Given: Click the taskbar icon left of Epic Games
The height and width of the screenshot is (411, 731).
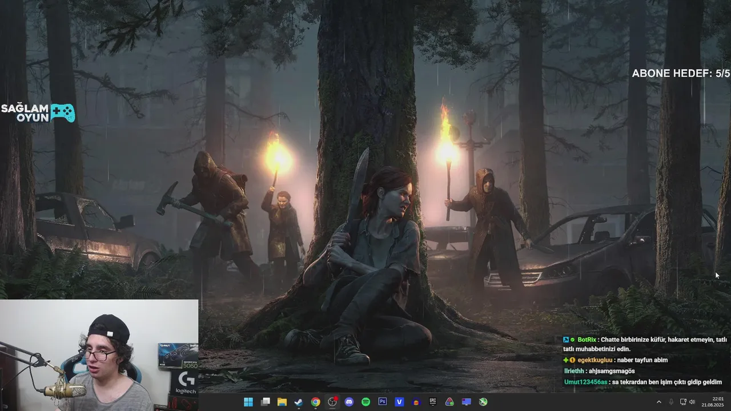Looking at the screenshot, I should tap(416, 402).
